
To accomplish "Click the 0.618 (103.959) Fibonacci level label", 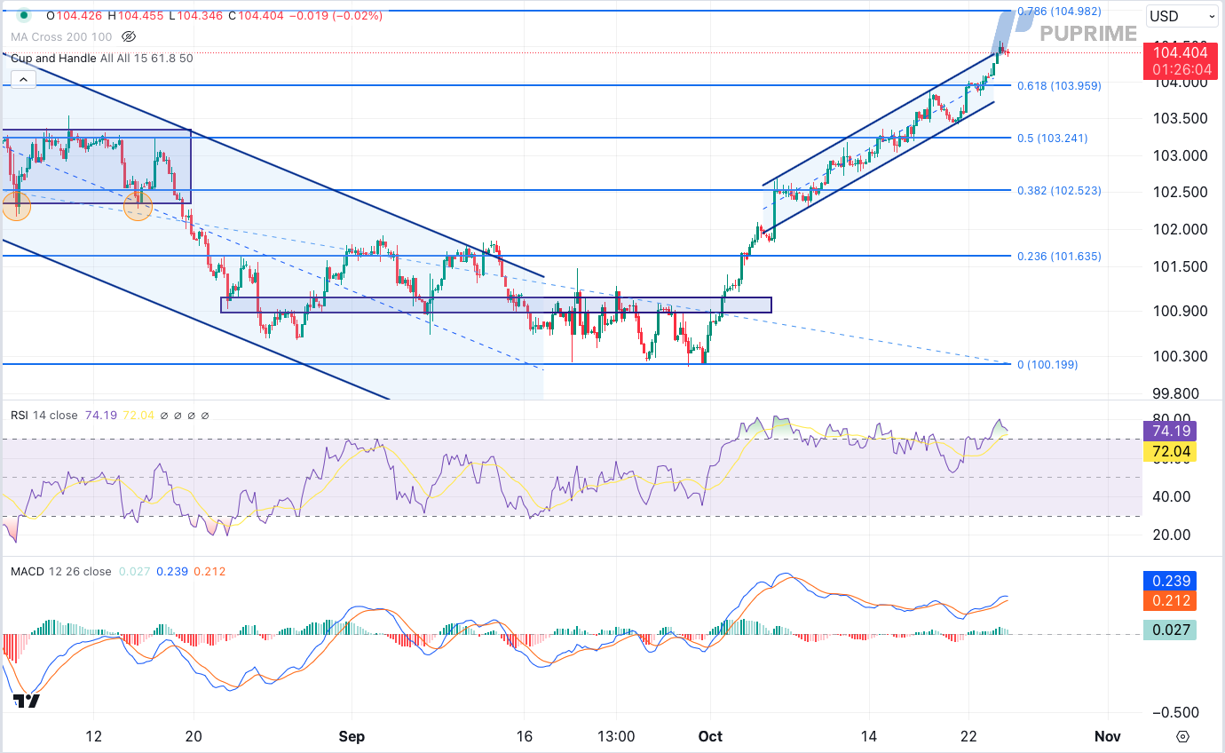I will [1059, 86].
